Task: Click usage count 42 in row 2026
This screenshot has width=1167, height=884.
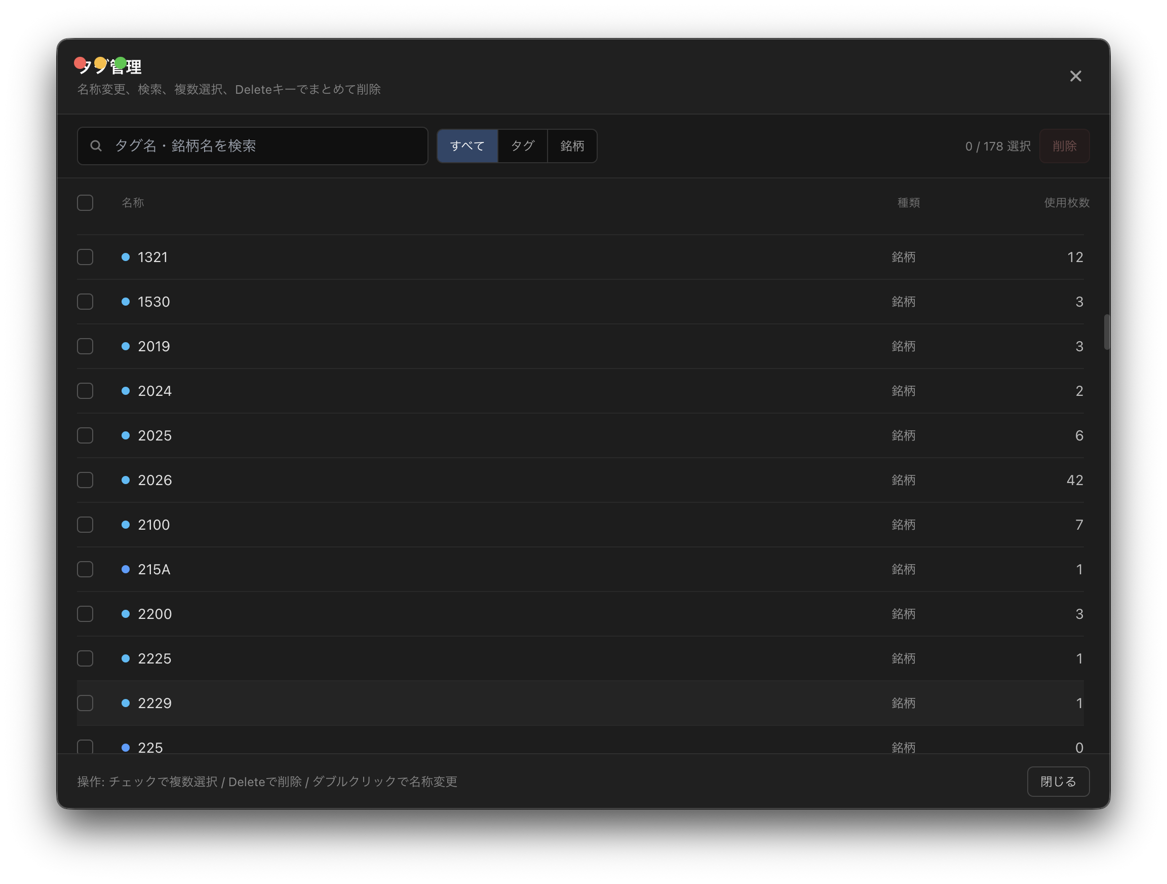Action: click(x=1075, y=480)
